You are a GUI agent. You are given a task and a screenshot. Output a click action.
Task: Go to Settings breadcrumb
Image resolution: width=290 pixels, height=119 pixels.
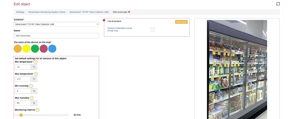click(x=20, y=12)
